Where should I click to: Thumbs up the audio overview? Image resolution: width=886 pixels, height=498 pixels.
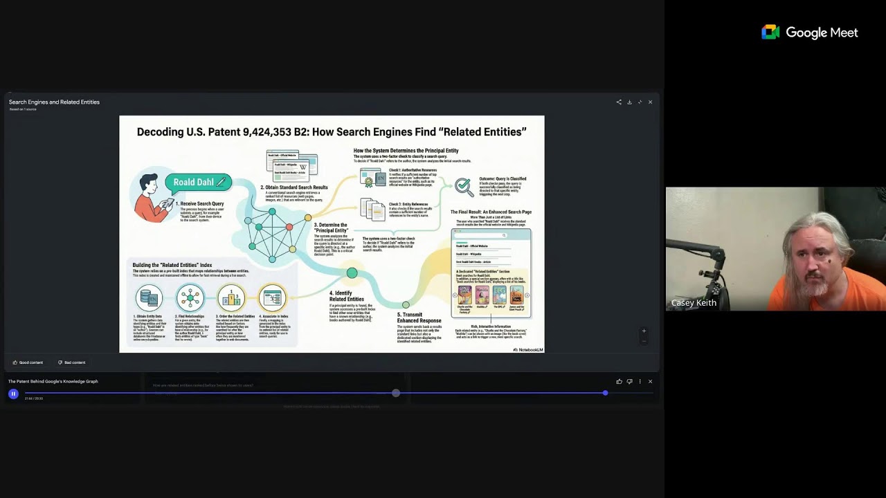click(619, 382)
